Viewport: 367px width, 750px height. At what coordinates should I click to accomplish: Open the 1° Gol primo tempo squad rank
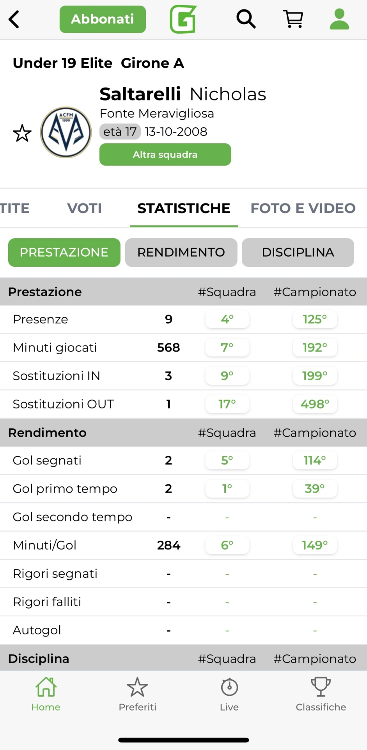(227, 489)
